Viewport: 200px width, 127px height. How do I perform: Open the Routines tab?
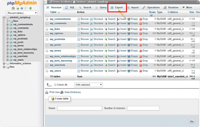click(x=171, y=7)
